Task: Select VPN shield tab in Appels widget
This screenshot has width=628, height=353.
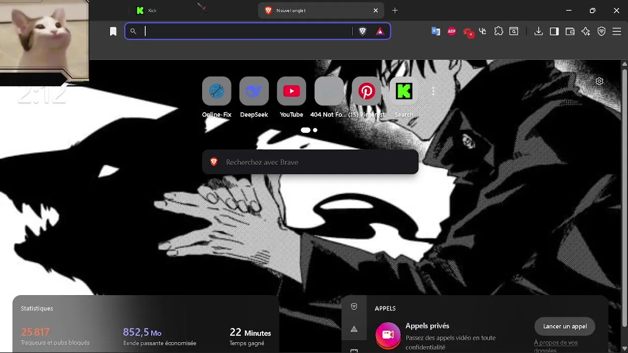Action: click(354, 307)
